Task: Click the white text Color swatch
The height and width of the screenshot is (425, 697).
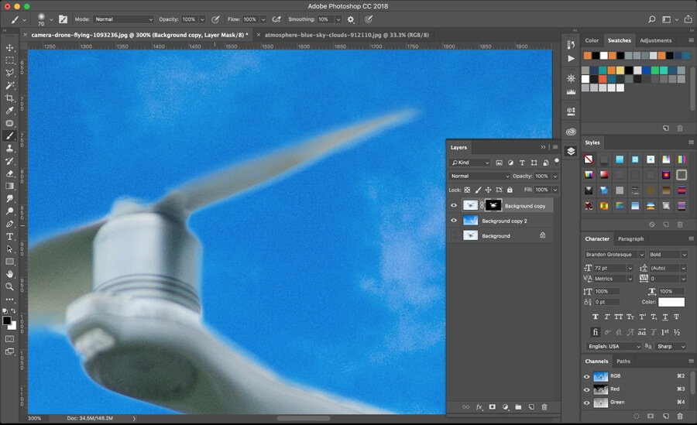Action: pyautogui.click(x=671, y=302)
